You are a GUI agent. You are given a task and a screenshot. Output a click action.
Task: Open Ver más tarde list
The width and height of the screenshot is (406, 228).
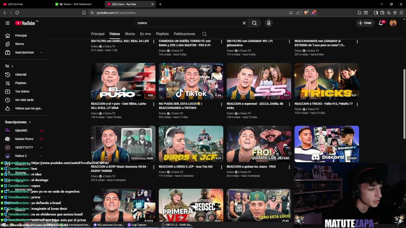(x=24, y=100)
